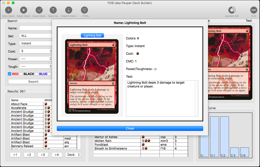Click the Save As upload icon

point(53,10)
